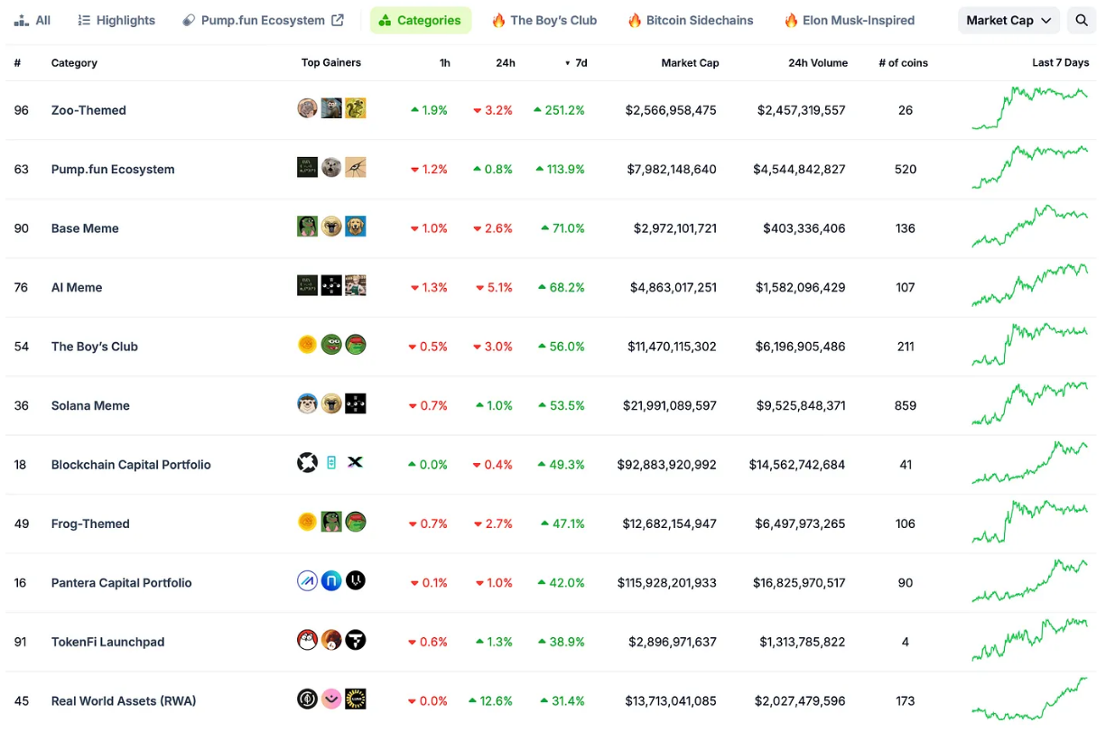Click the monkey photo coin icon in Zoo-Themed row
The height and width of the screenshot is (732, 1115).
(331, 108)
